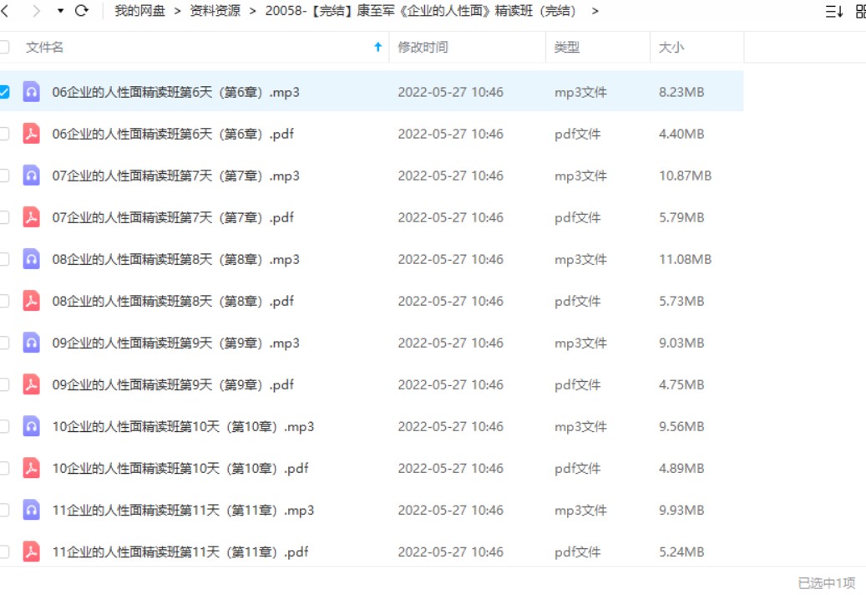Select file name 08企业的人性面精读班第8天（第8章）.pdf

pos(173,301)
